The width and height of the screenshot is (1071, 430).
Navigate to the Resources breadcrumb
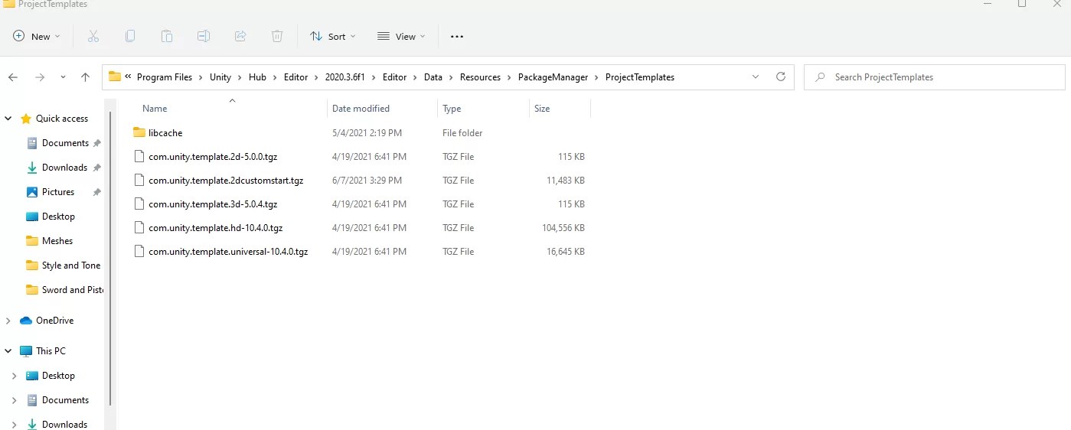(x=480, y=77)
